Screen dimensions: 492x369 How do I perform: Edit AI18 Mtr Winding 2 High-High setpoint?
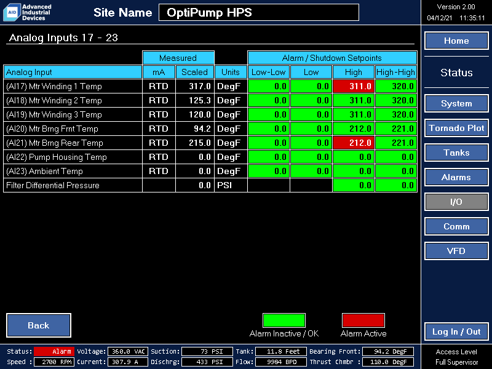pos(396,100)
